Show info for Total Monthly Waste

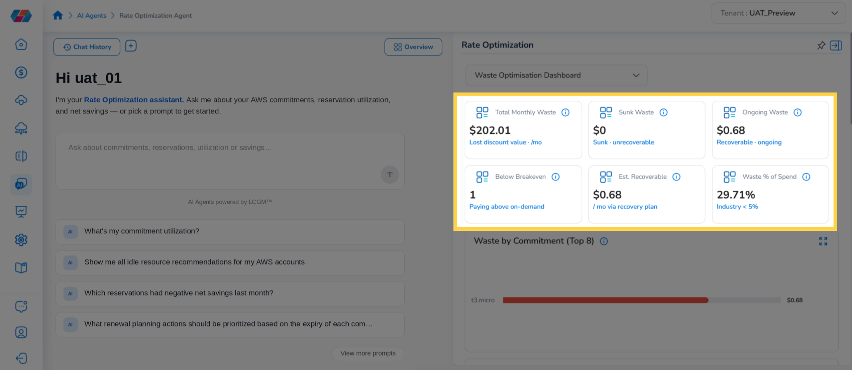tap(566, 112)
